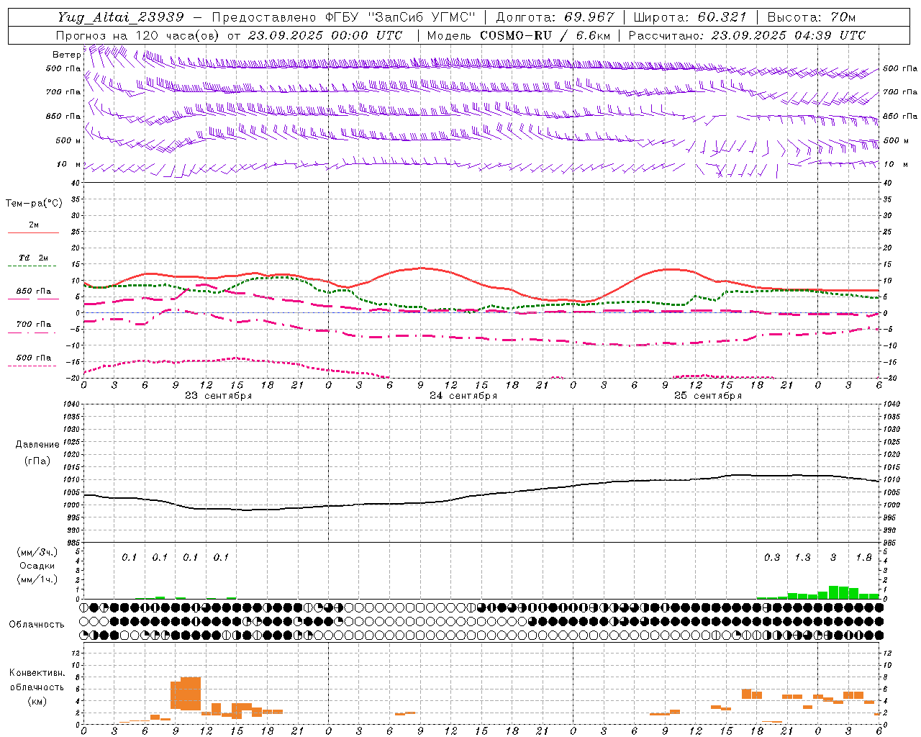Select the 0.3 three-hour precipitation value
921x737 pixels.
772,558
